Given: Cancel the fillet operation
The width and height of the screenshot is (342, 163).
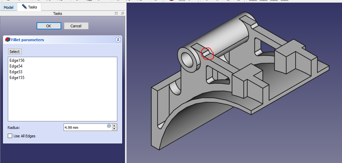Looking at the screenshot, I should pyautogui.click(x=76, y=26).
